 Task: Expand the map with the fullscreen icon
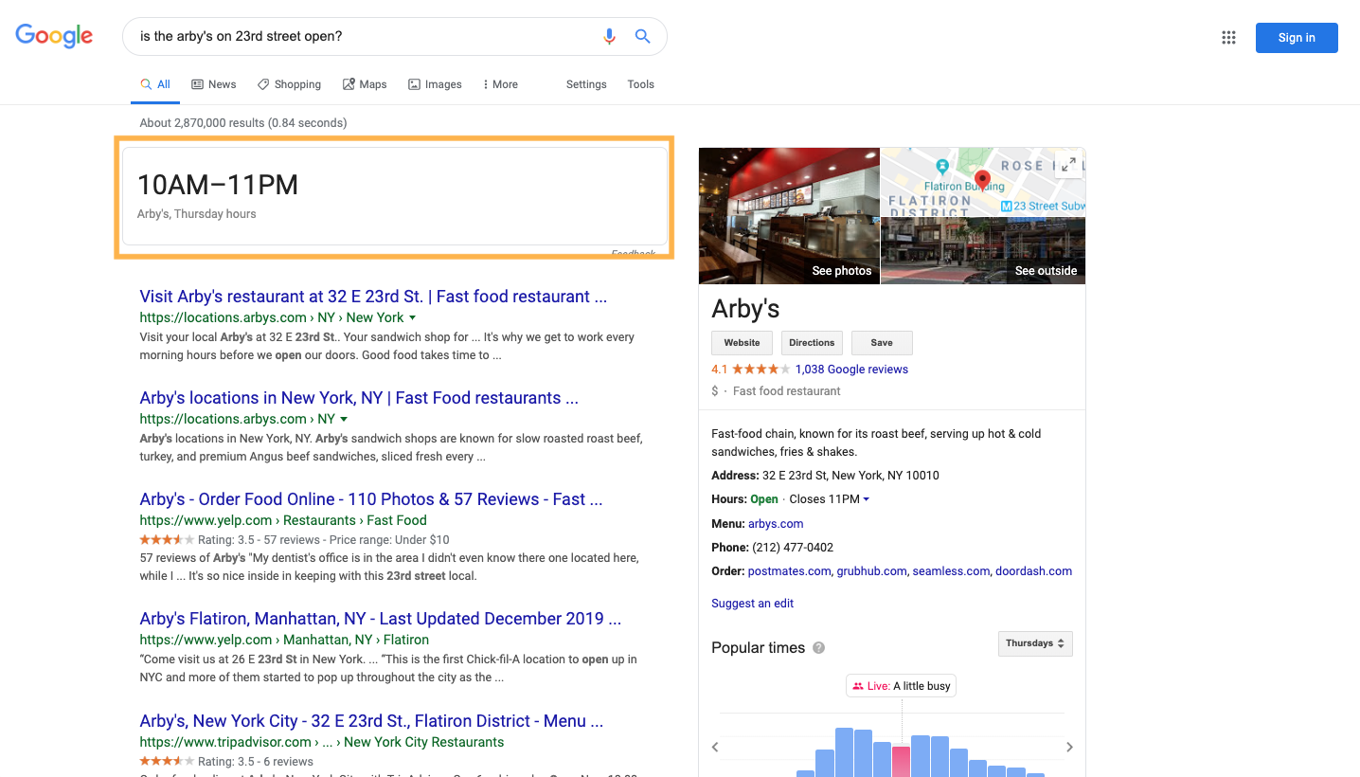(x=1068, y=164)
